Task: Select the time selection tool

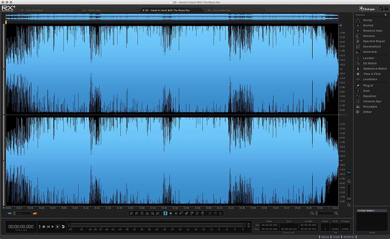Action: (165, 213)
